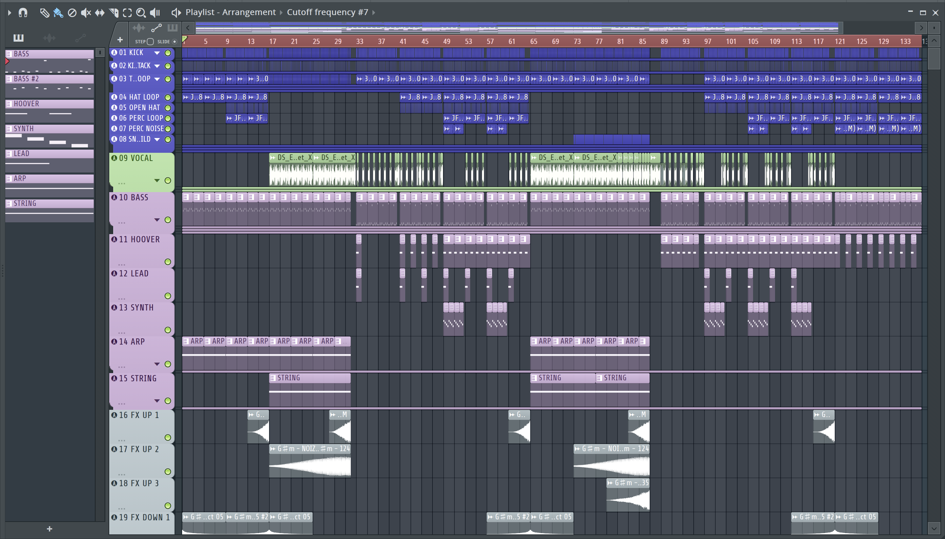Expand the 15 STRING track arrow
The width and height of the screenshot is (945, 539).
coord(157,401)
